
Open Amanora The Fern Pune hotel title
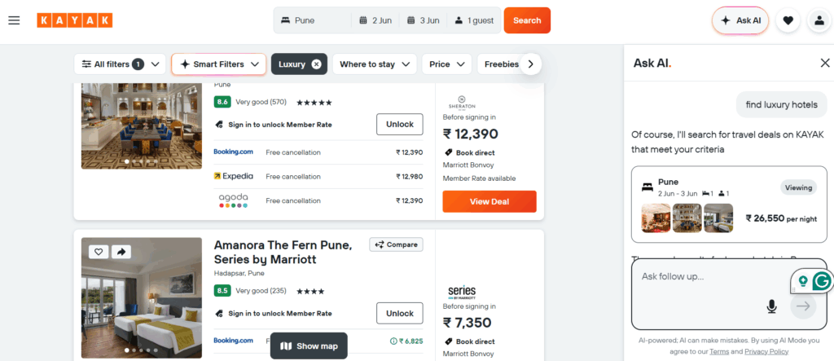(283, 253)
